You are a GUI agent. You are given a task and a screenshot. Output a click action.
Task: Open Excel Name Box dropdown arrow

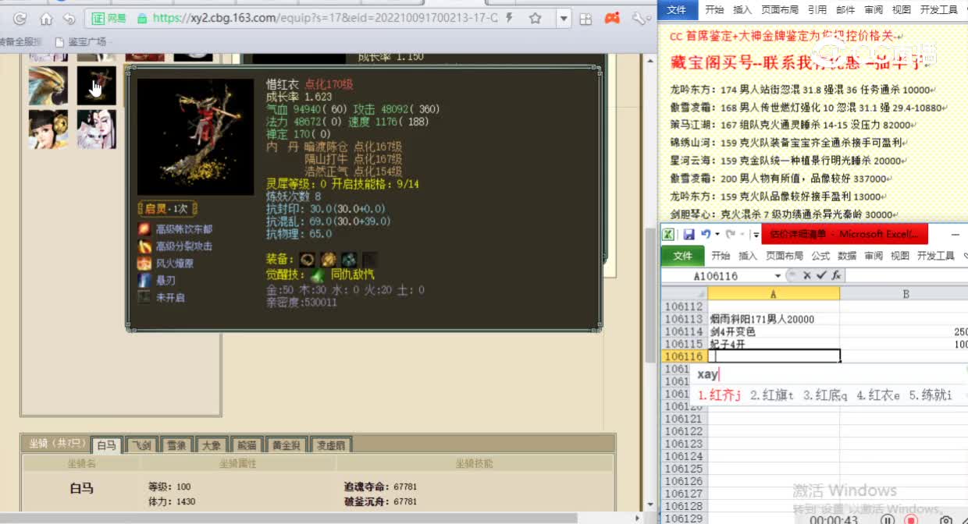point(778,276)
